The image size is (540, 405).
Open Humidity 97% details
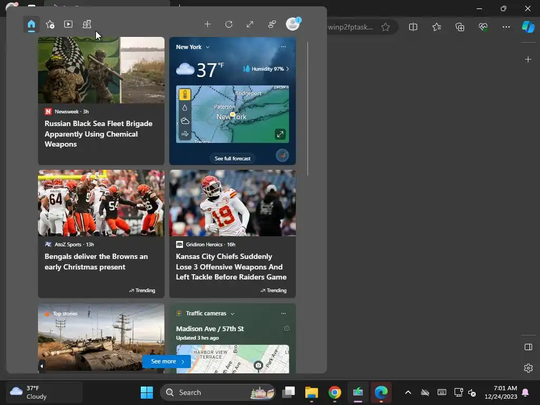(x=266, y=69)
